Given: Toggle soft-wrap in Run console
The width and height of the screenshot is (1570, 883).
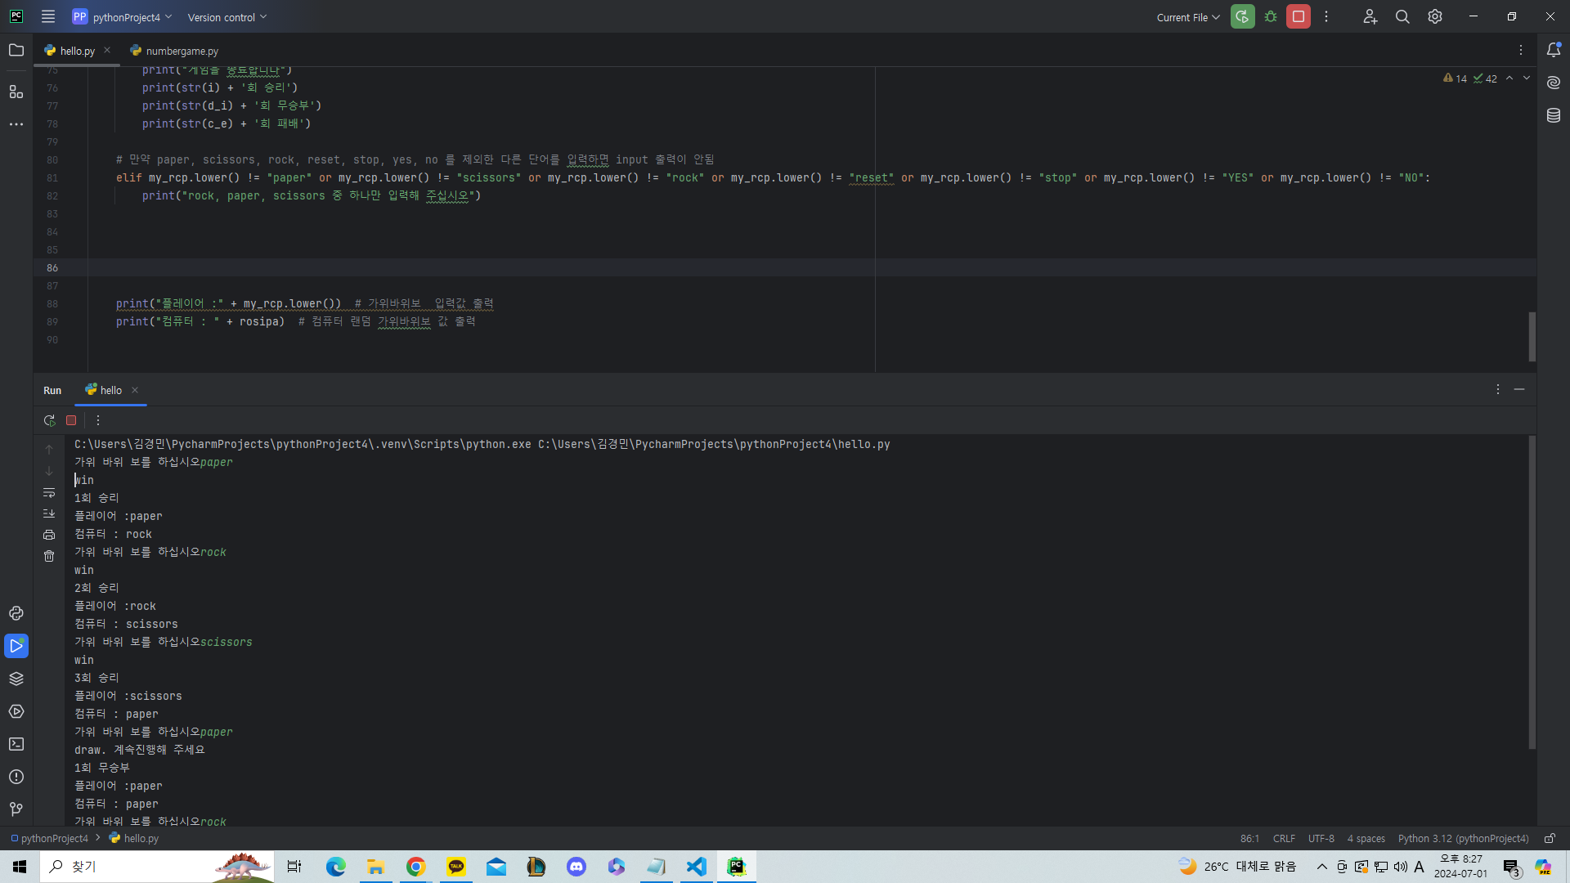Looking at the screenshot, I should [x=49, y=493].
